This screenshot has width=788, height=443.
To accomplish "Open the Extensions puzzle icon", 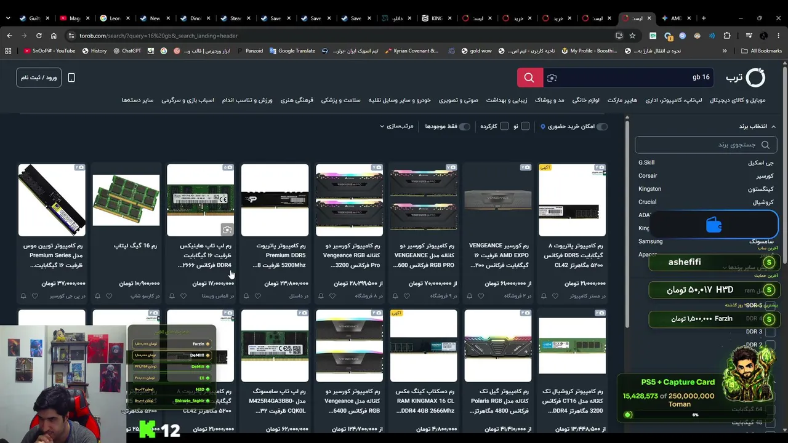I will coord(727,36).
